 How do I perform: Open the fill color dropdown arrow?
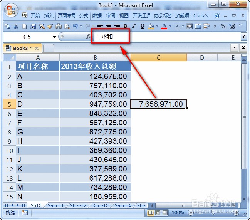click(x=157, y=26)
